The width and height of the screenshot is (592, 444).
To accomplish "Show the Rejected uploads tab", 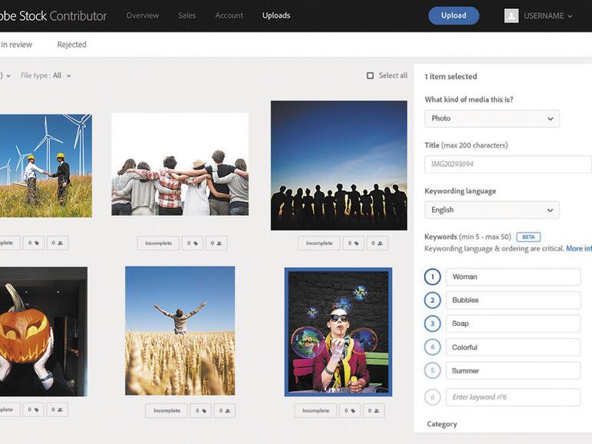I will tap(72, 45).
